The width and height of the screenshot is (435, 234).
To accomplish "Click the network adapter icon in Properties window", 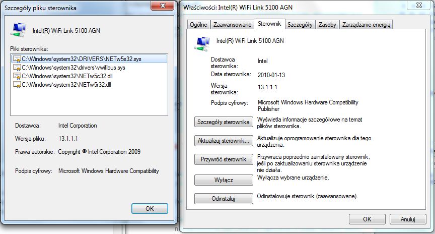I will pos(202,44).
